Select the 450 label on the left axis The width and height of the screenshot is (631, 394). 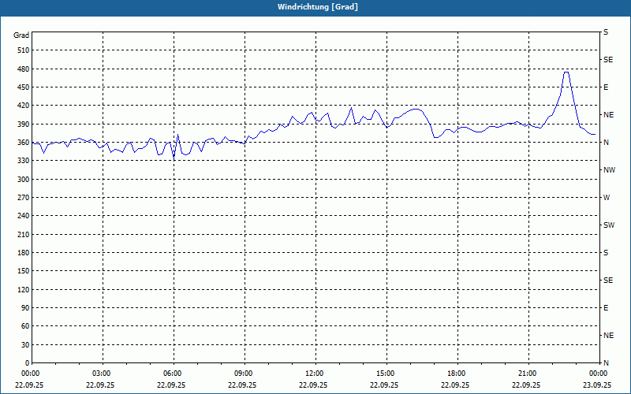click(x=24, y=87)
